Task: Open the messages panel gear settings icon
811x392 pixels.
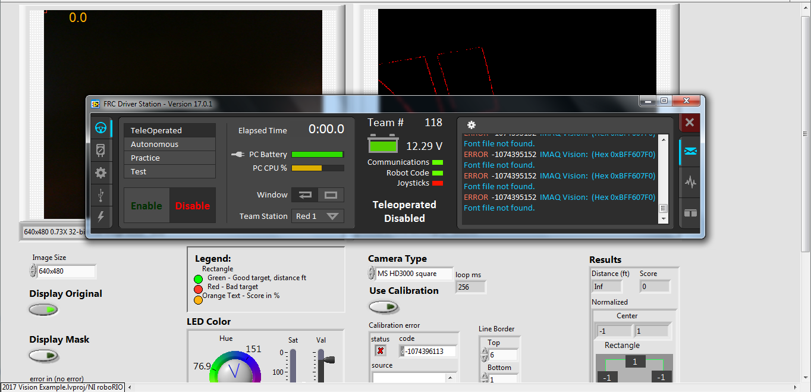Action: tap(471, 125)
